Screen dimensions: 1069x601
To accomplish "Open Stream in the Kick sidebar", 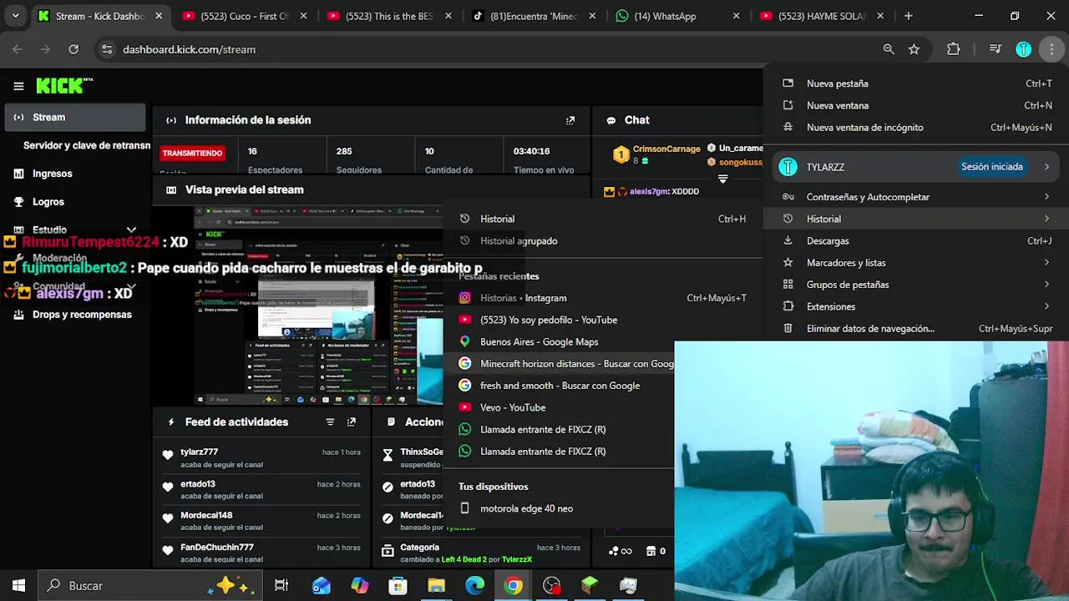I will point(75,118).
